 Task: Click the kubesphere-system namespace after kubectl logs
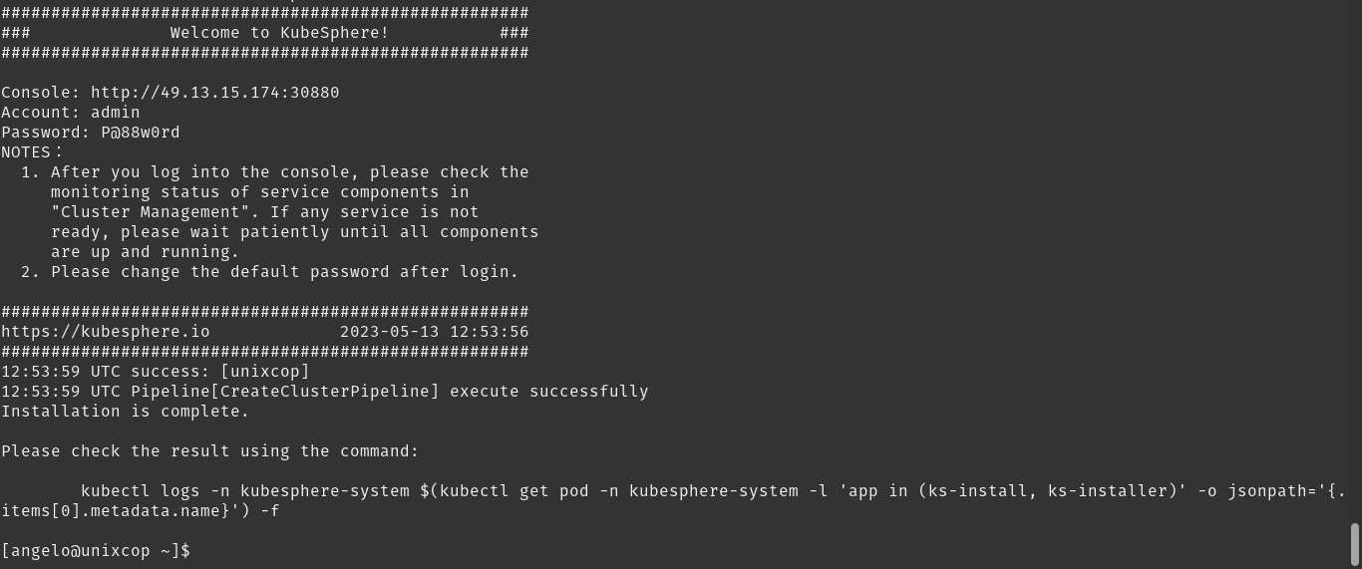pos(325,491)
